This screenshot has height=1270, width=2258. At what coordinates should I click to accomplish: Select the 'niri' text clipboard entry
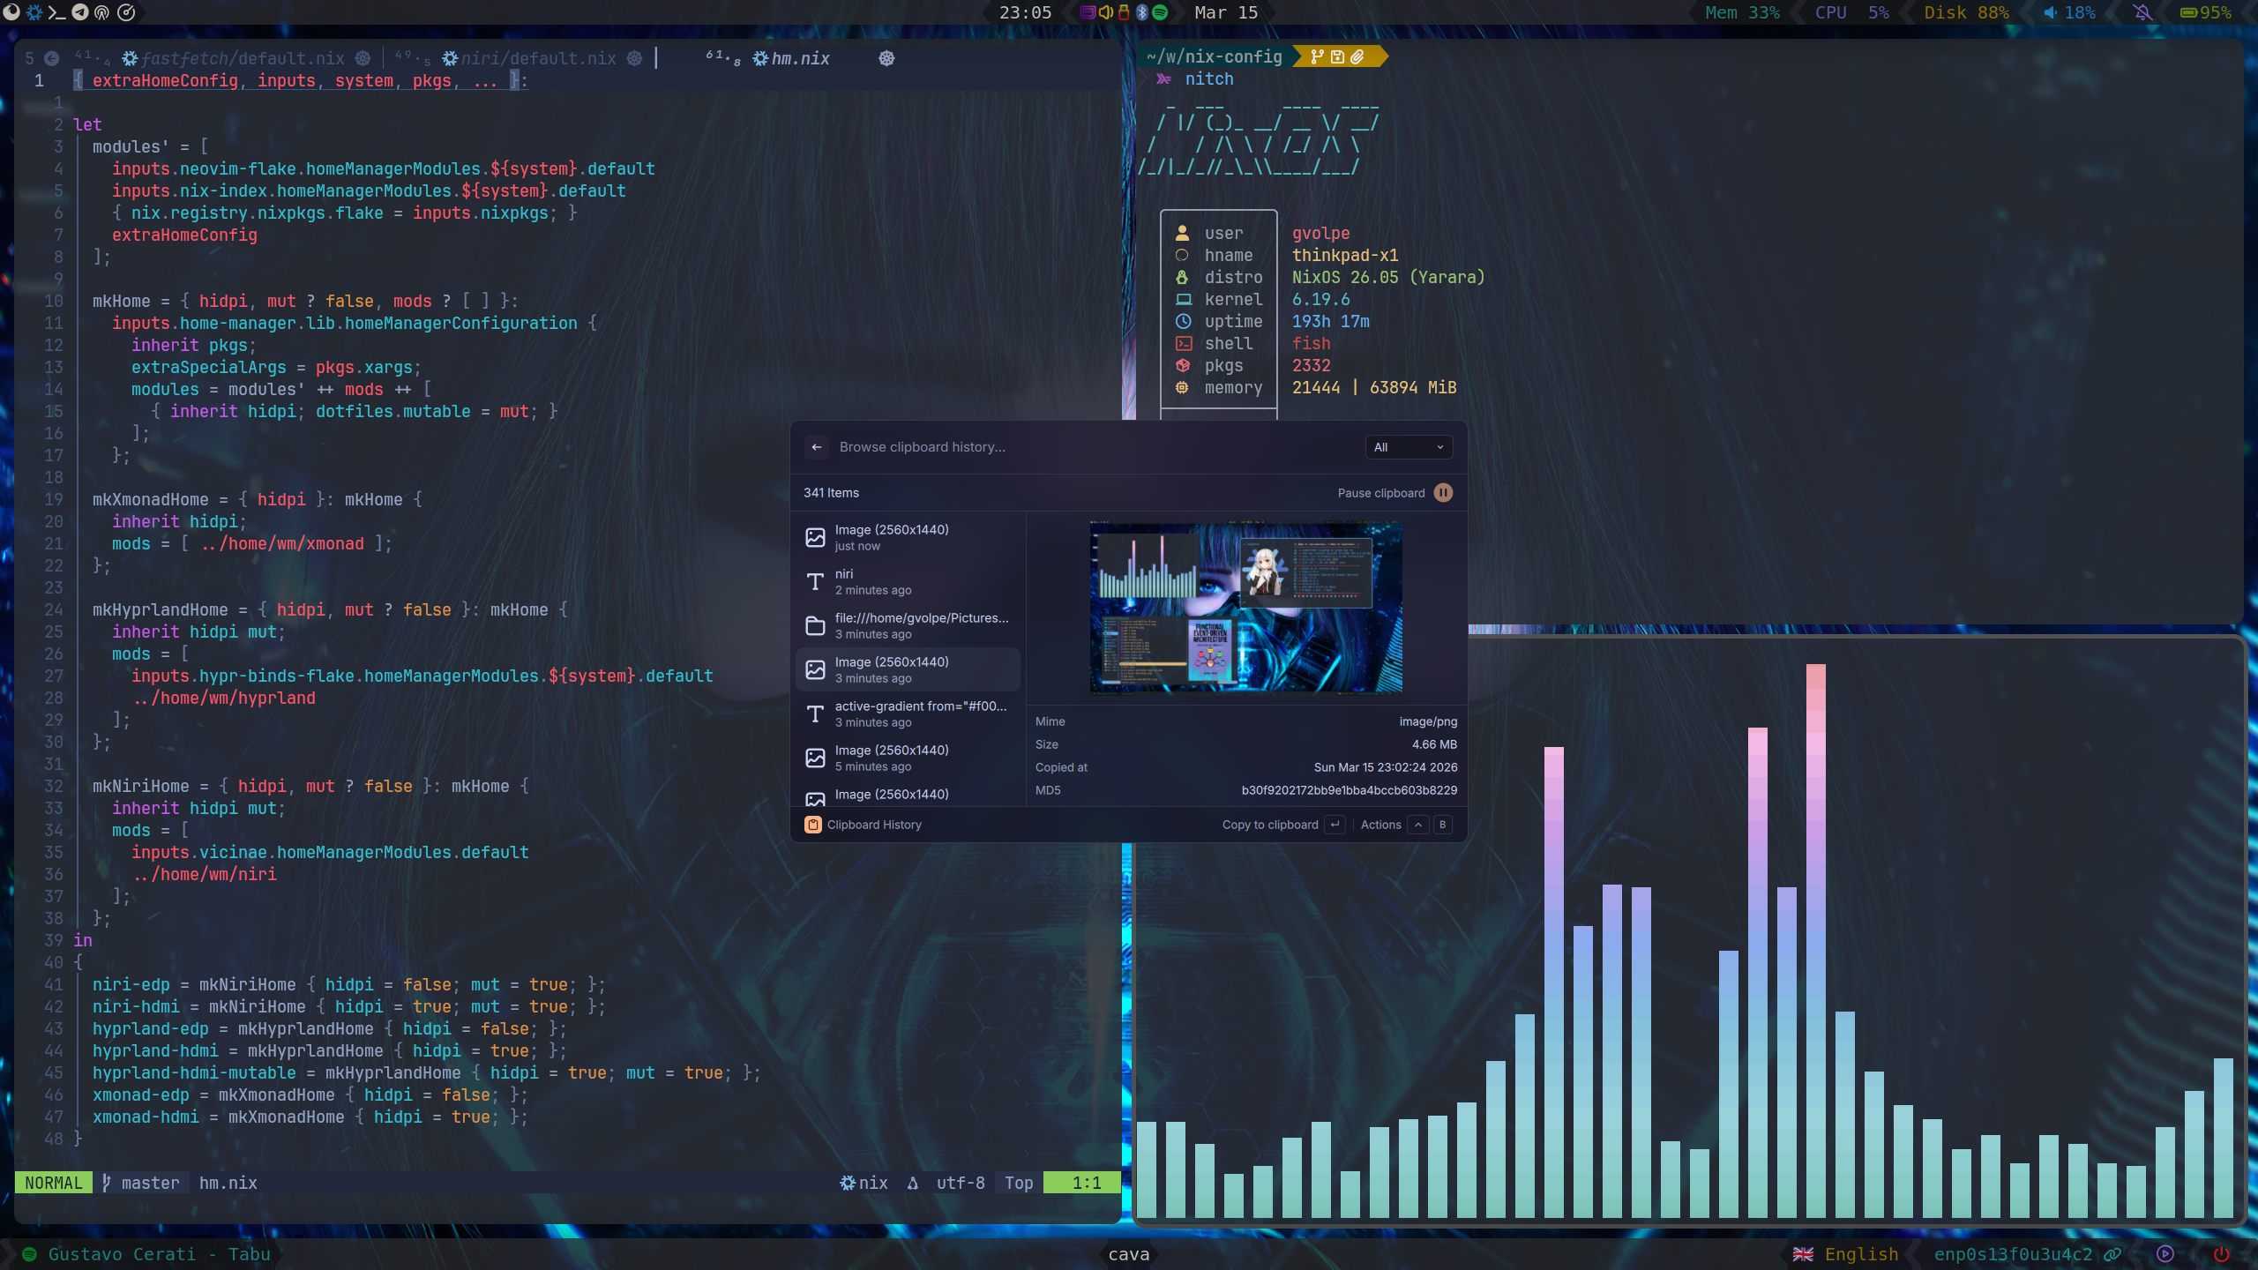click(x=908, y=581)
